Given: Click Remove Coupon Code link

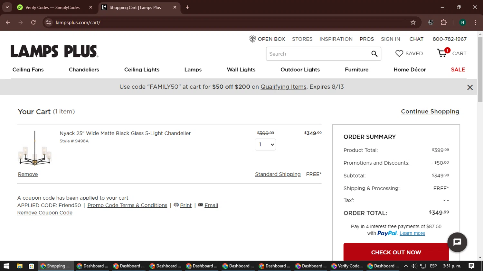Looking at the screenshot, I should (x=45, y=212).
